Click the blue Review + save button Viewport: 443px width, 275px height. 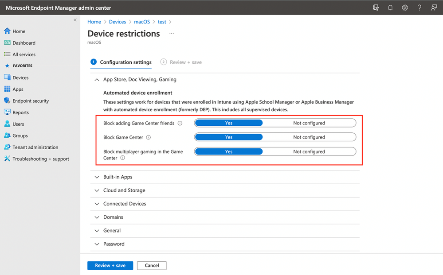110,265
